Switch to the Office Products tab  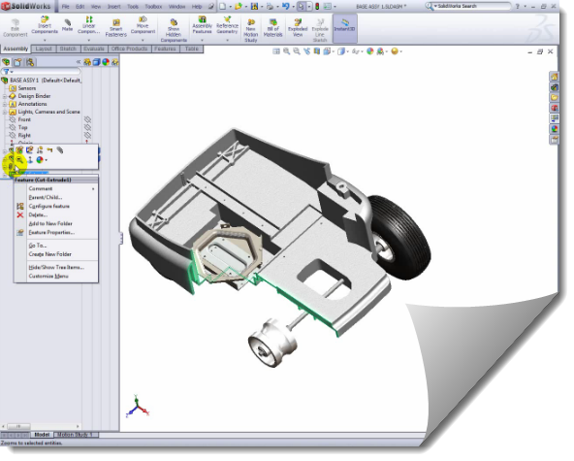coord(129,49)
